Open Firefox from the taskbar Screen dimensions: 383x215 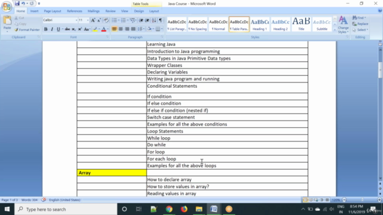(184, 209)
